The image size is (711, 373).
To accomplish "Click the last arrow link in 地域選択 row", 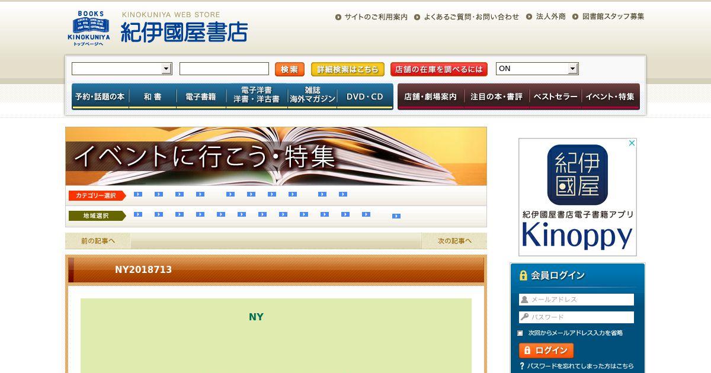I will [396, 216].
